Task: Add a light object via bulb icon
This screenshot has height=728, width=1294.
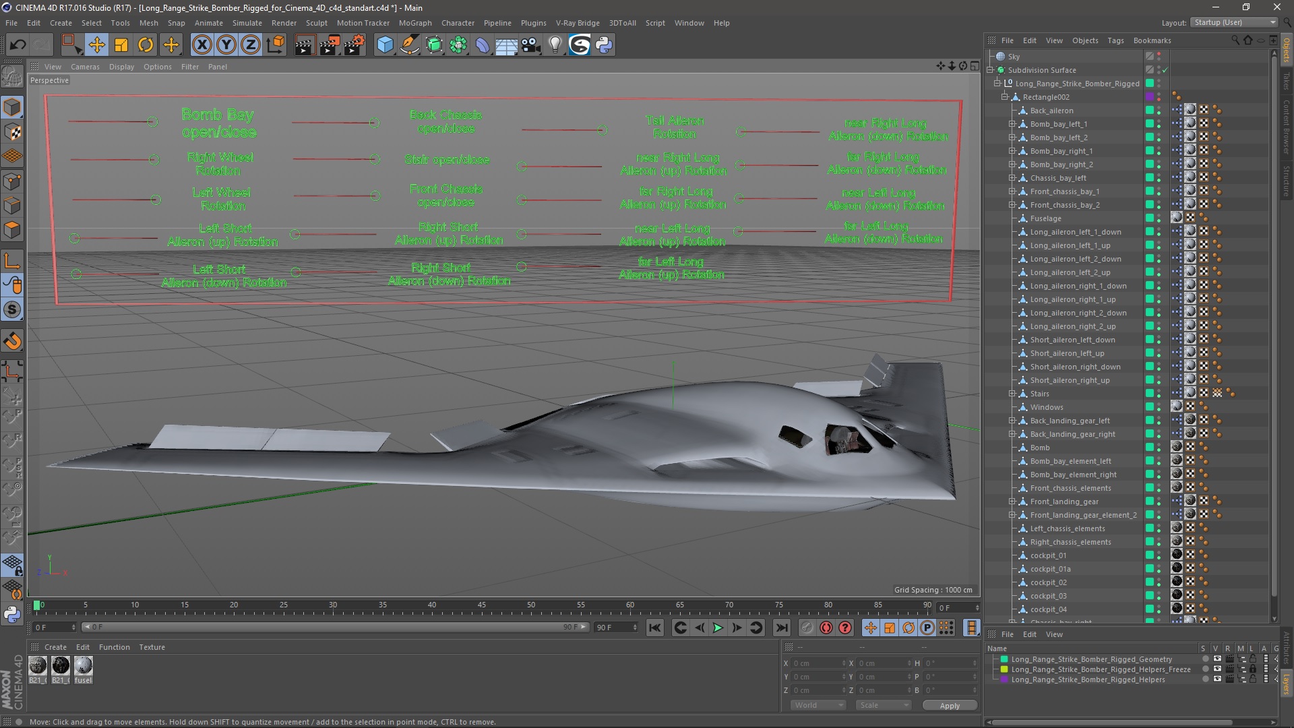Action: click(x=555, y=45)
